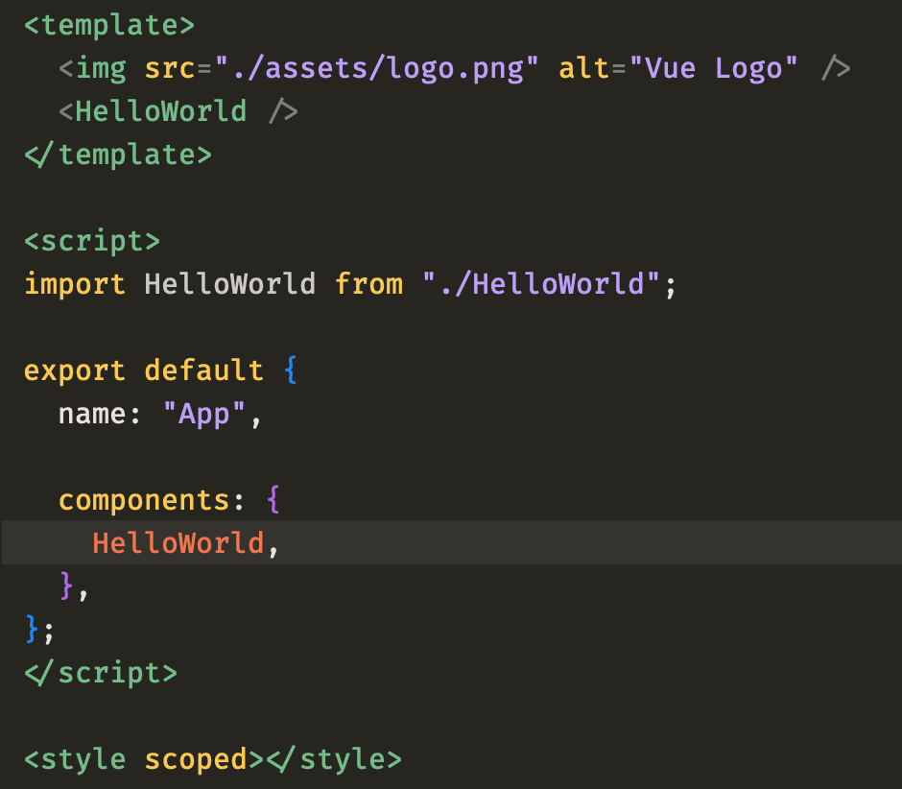902x789 pixels.
Task: Click the closing </template> tag
Action: 118,155
